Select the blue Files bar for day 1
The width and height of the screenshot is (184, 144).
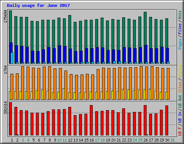[11, 48]
